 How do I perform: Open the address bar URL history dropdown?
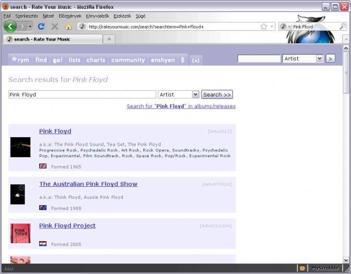(x=272, y=27)
